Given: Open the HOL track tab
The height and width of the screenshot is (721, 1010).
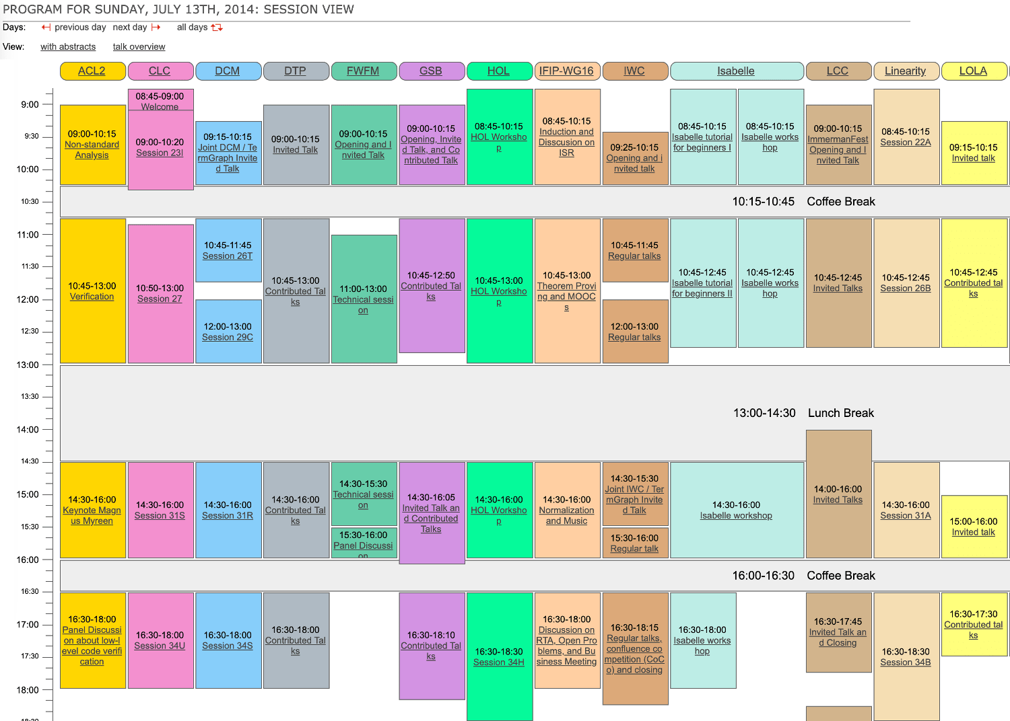Looking at the screenshot, I should [499, 71].
